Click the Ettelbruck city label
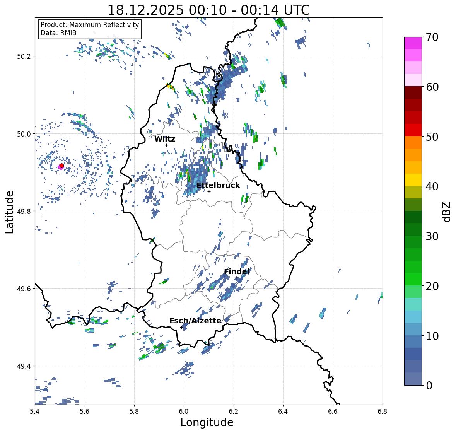Screen dimensions: 456x432 218,186
